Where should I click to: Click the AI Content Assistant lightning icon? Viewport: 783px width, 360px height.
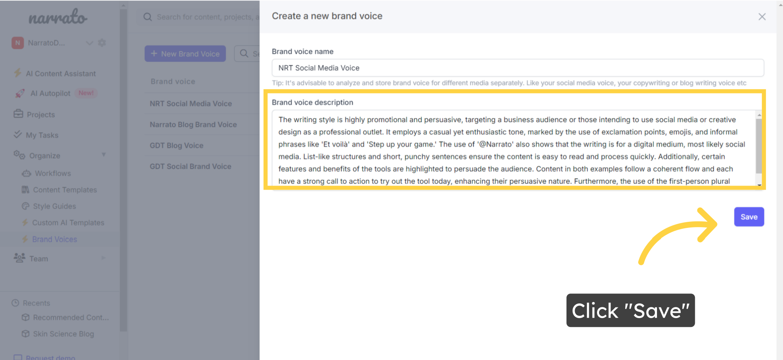click(18, 73)
